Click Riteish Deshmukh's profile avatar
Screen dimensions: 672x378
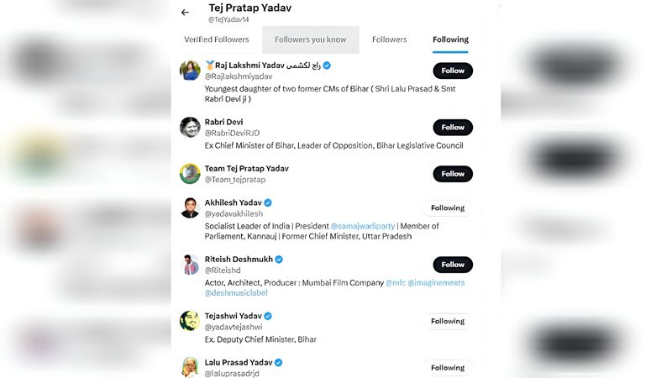click(x=190, y=265)
